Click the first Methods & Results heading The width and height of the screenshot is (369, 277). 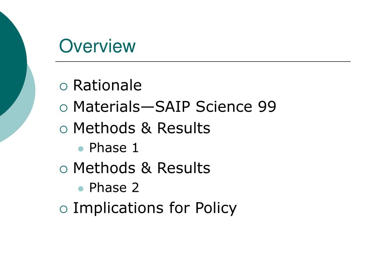click(x=141, y=128)
